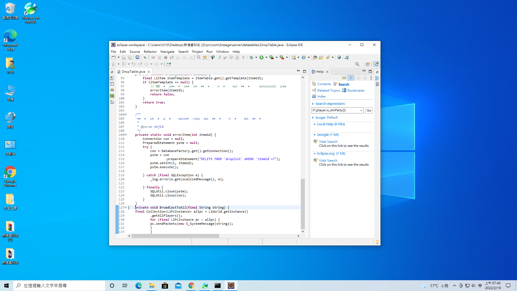Screen dimensions: 517x291
Task: Click Skip All Breakpoints icon
Action: pos(145,57)
